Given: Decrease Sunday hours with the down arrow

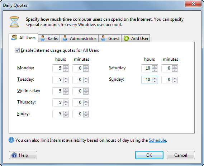Looking at the screenshot, I should coord(155,81).
